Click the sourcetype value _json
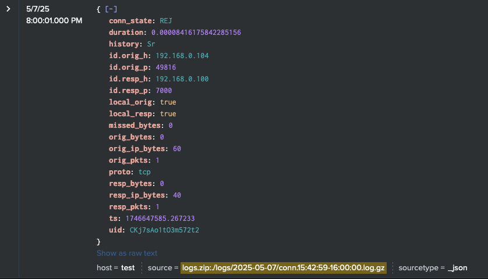This screenshot has height=279, width=488. (458, 268)
